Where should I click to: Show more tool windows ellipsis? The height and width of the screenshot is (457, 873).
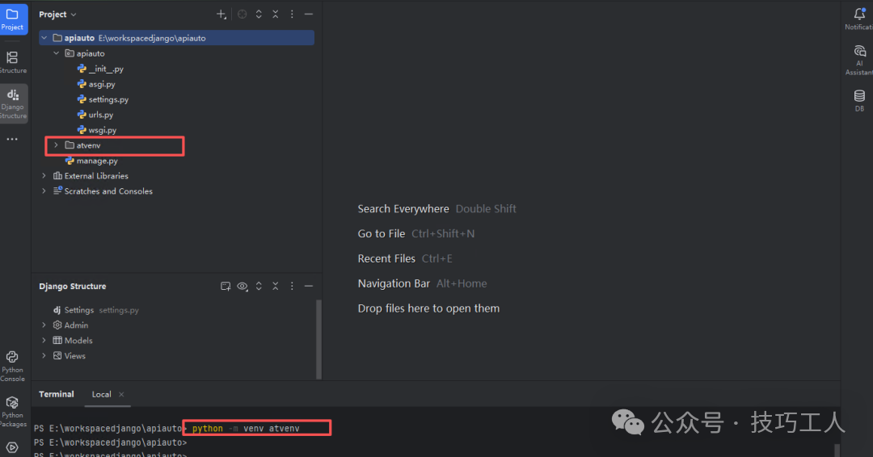12,139
